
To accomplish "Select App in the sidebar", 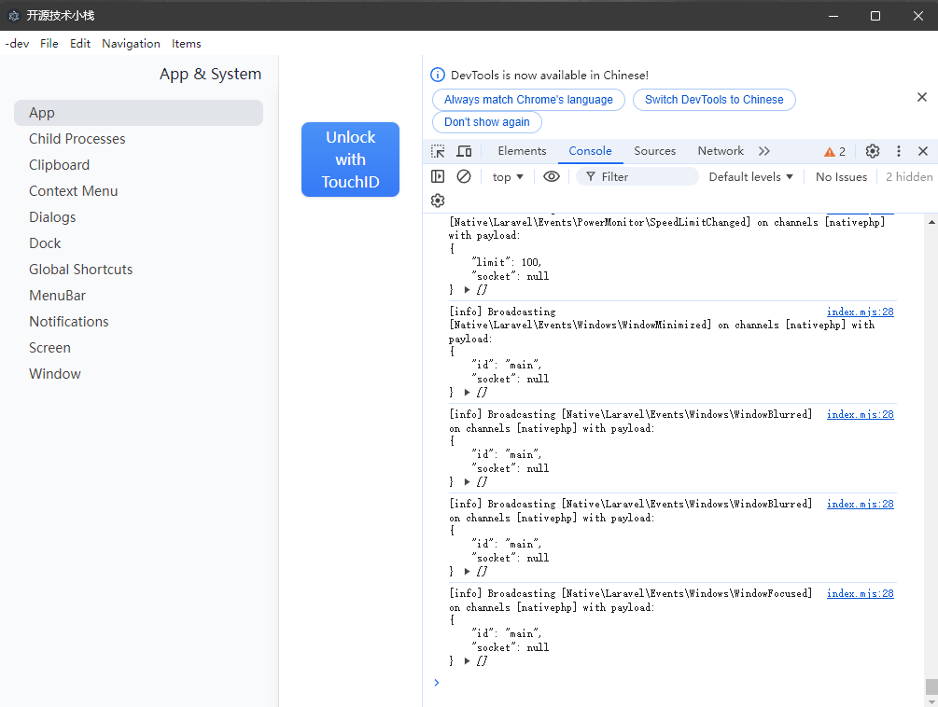I will coord(138,113).
